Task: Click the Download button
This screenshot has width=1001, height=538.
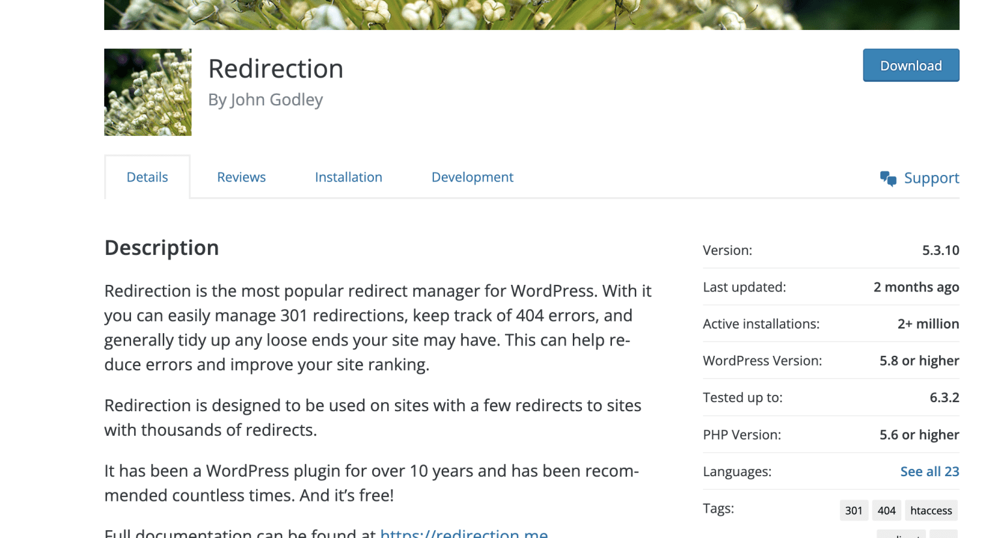Action: coord(910,65)
